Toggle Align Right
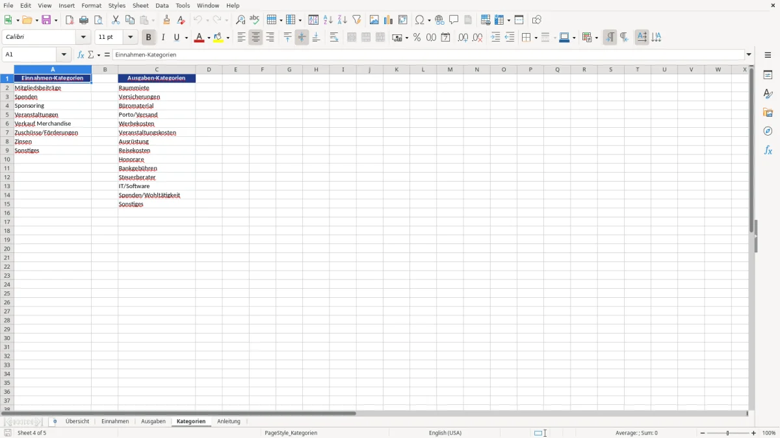This screenshot has width=780, height=438. (x=270, y=38)
